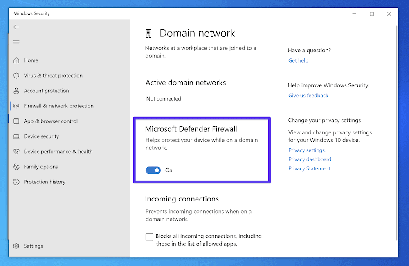The image size is (409, 266).
Task: Collapse the navigation sidebar
Action: 16,42
